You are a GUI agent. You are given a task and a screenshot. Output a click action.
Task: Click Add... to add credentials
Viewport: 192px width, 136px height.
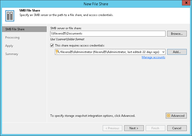pyautogui.click(x=177, y=52)
